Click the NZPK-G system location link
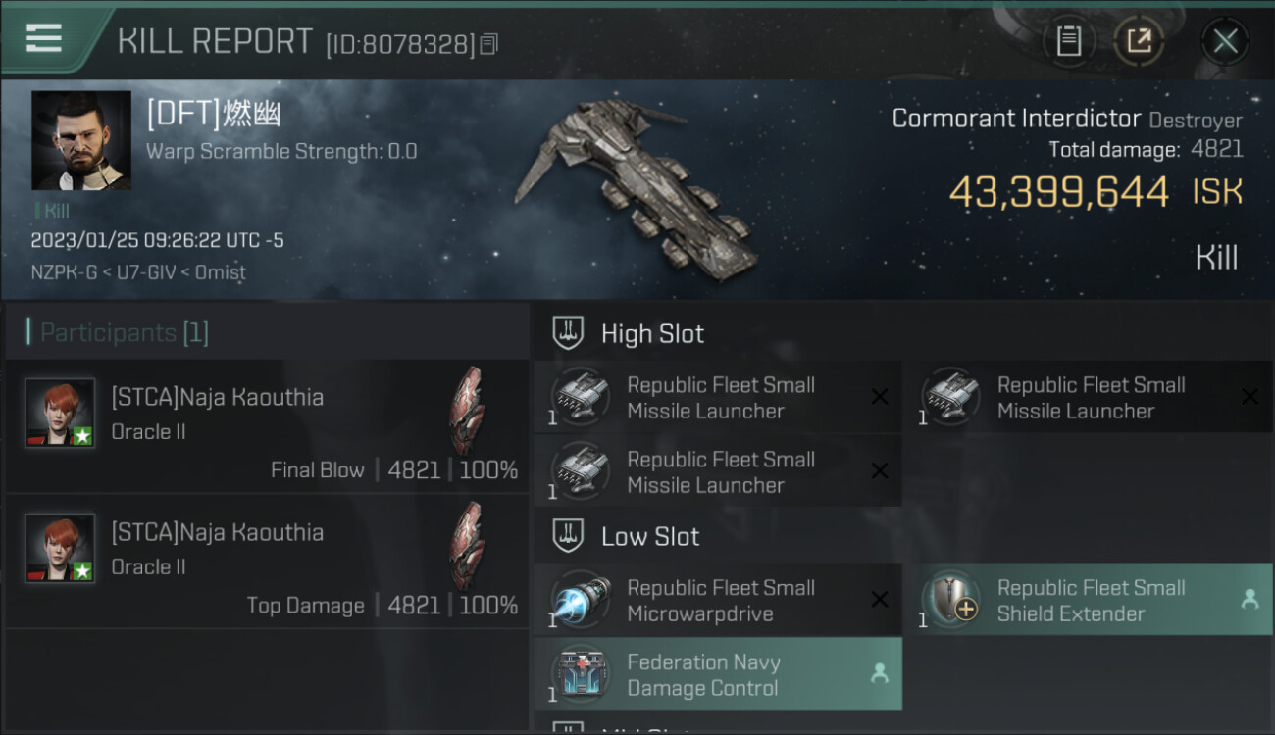This screenshot has width=1275, height=735. [64, 272]
